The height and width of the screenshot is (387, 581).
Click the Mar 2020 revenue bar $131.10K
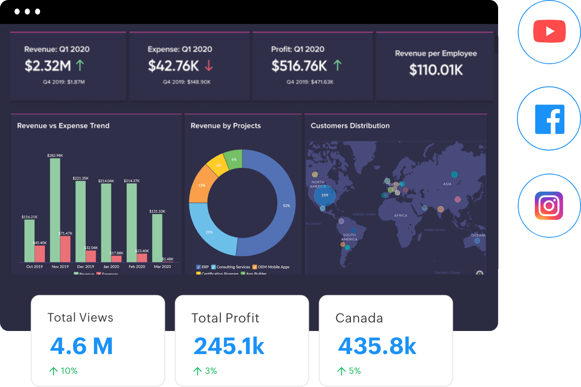click(157, 238)
